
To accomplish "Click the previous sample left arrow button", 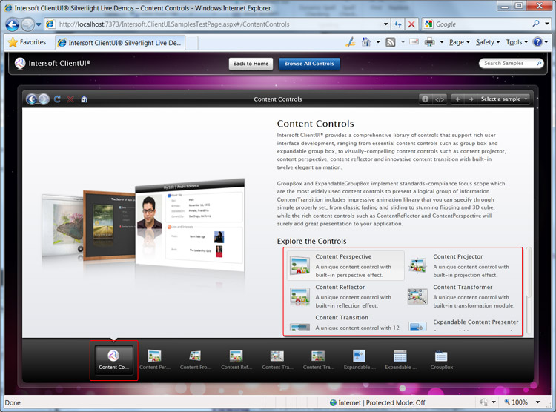I will [x=458, y=99].
